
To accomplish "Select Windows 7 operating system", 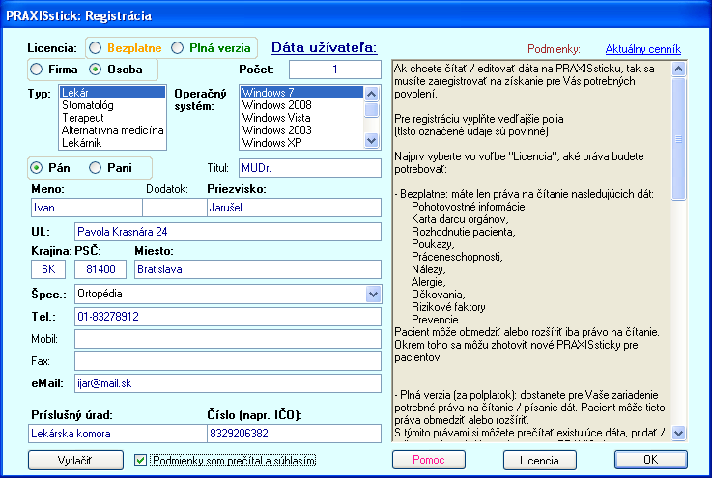I will (302, 93).
